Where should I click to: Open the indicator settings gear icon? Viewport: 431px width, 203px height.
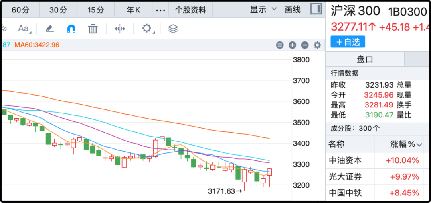coord(318,45)
